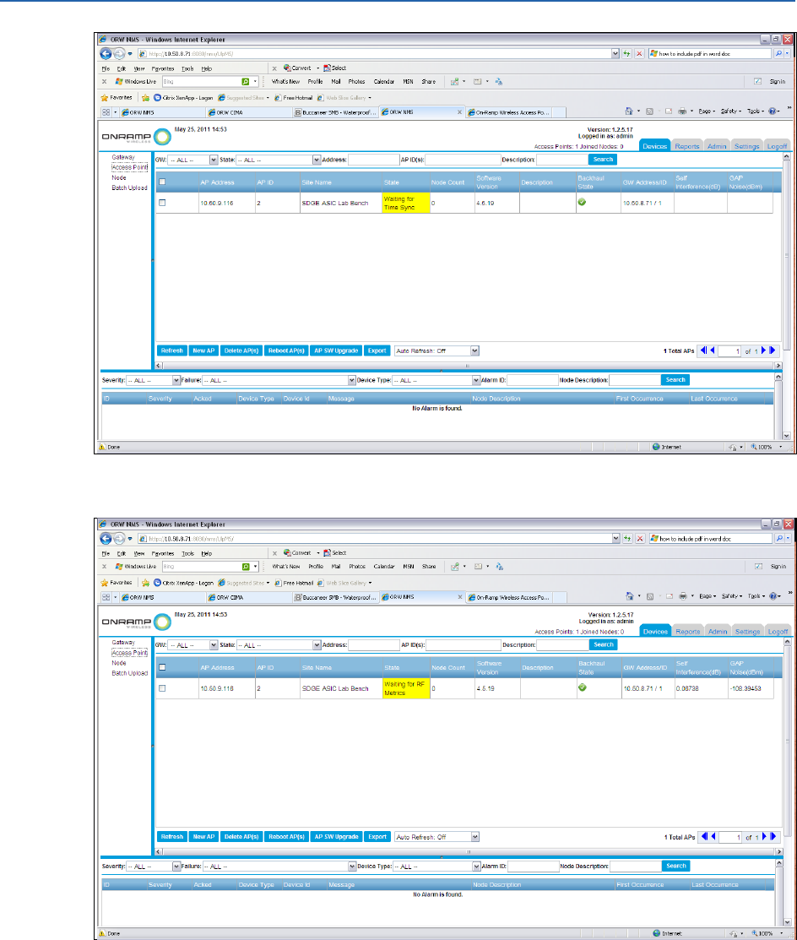The image size is (797, 940).
Task: Click the red stop-loading X in upper window
Action: [639, 53]
